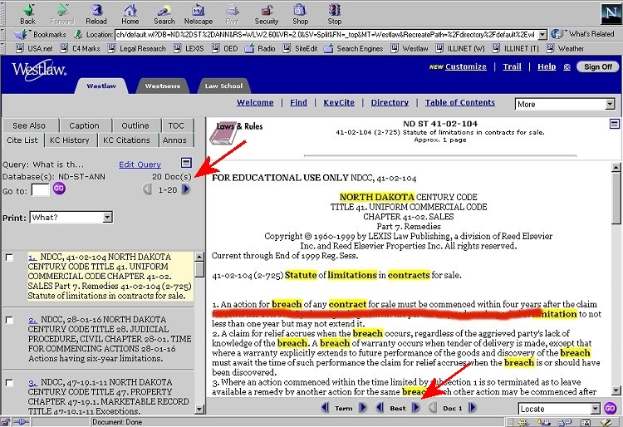Expand the Location URL history dropdown
623x427 pixels.
click(x=542, y=35)
